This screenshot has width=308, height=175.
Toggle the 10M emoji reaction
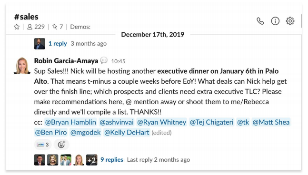point(43,145)
